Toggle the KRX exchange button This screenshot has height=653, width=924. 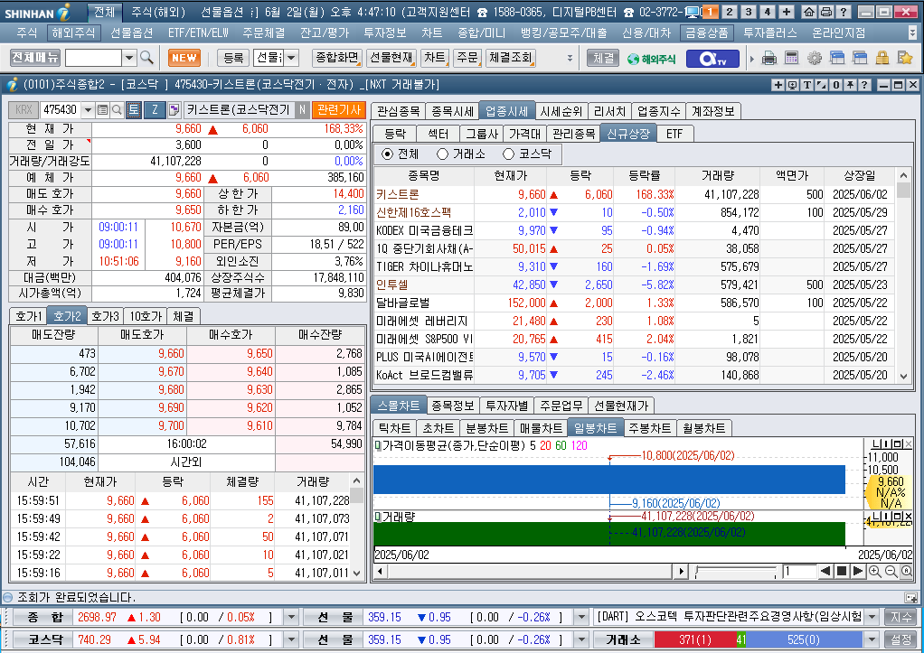(24, 109)
